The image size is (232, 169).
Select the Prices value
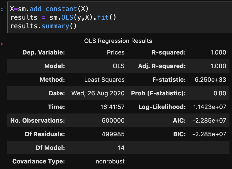point(116,52)
